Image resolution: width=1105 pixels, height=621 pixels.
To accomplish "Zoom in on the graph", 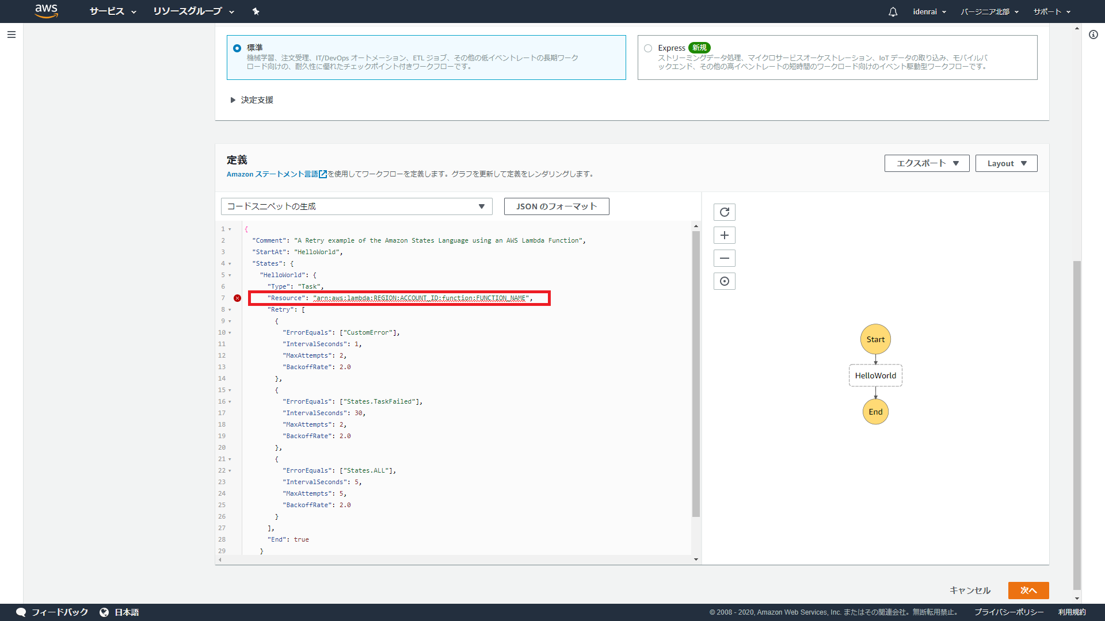I will pos(724,235).
